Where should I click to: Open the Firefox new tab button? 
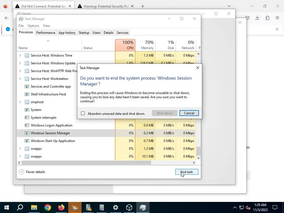pyautogui.click(x=143, y=6)
